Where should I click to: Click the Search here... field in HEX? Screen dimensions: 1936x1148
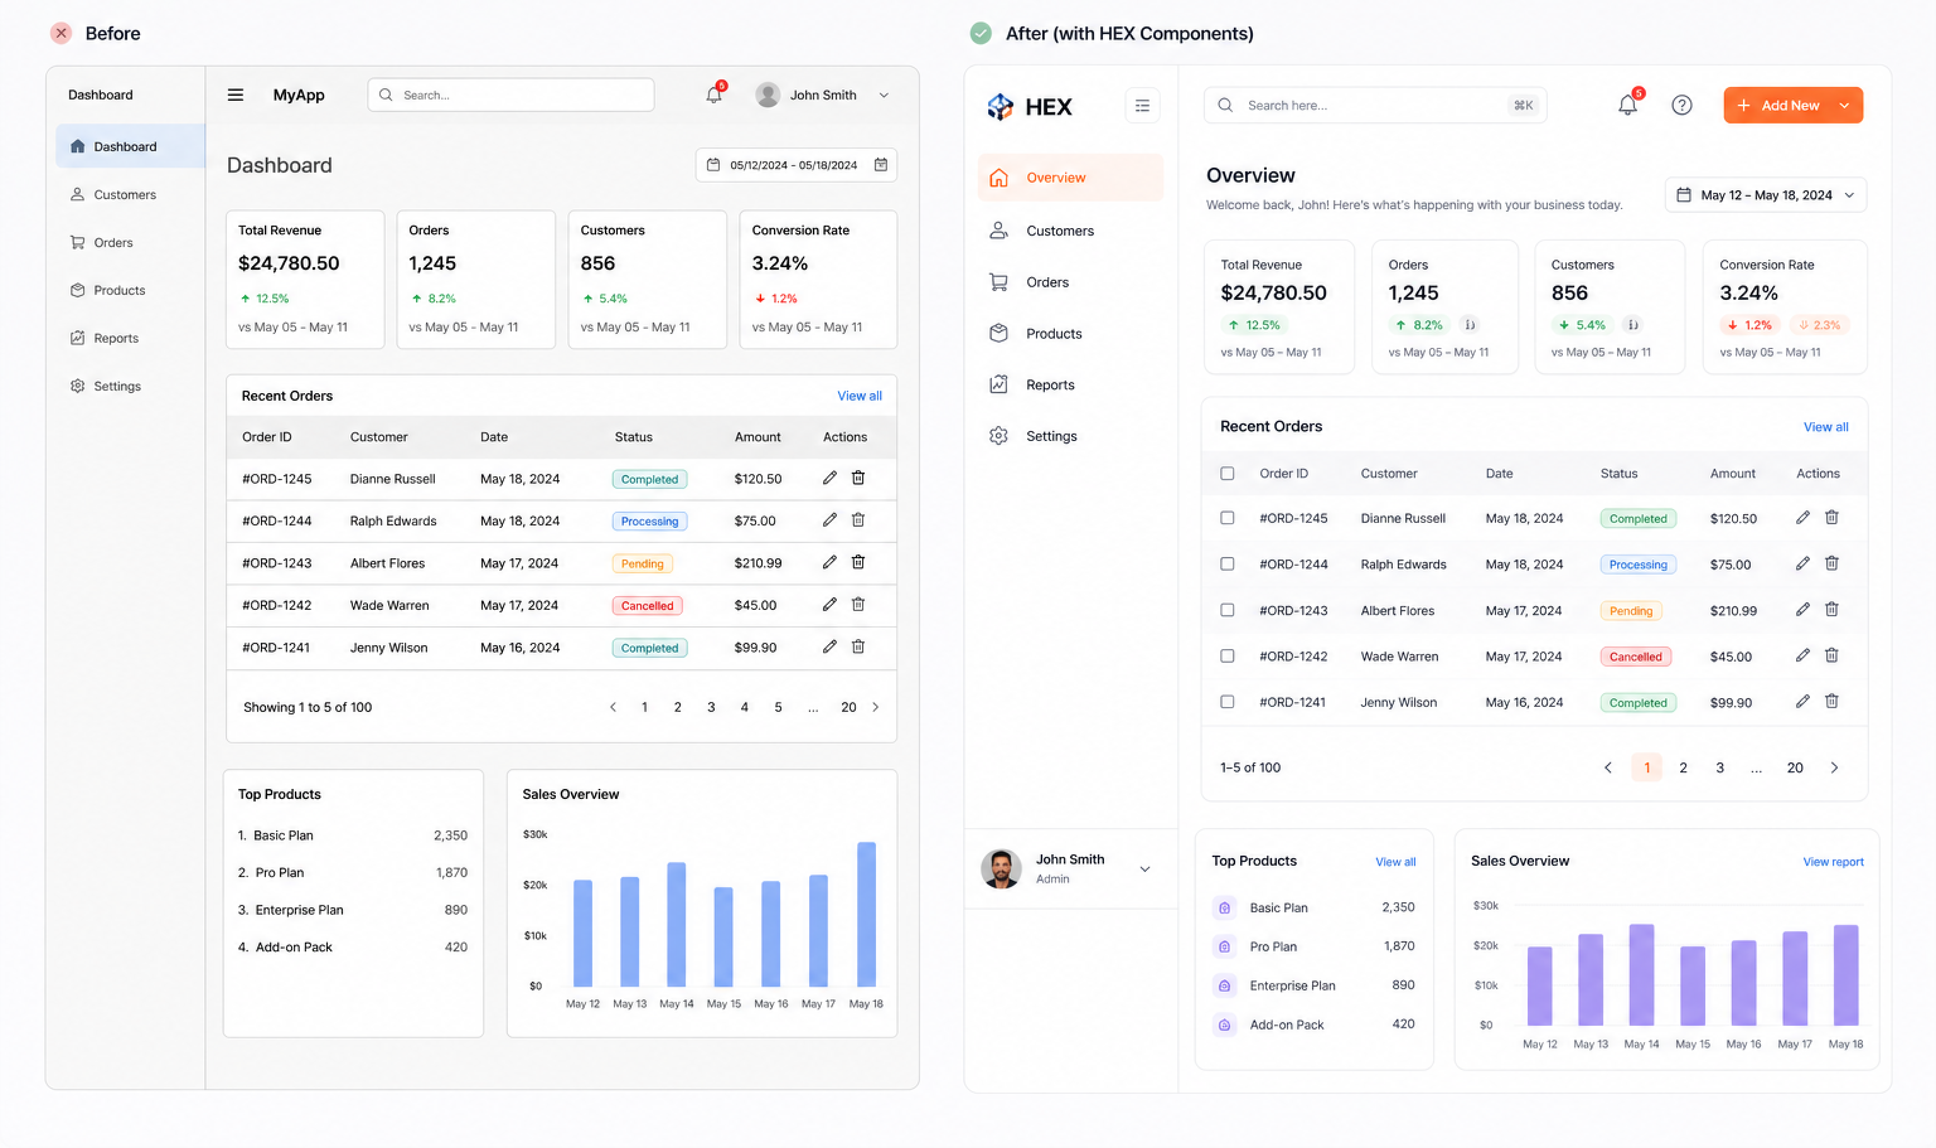(1375, 105)
